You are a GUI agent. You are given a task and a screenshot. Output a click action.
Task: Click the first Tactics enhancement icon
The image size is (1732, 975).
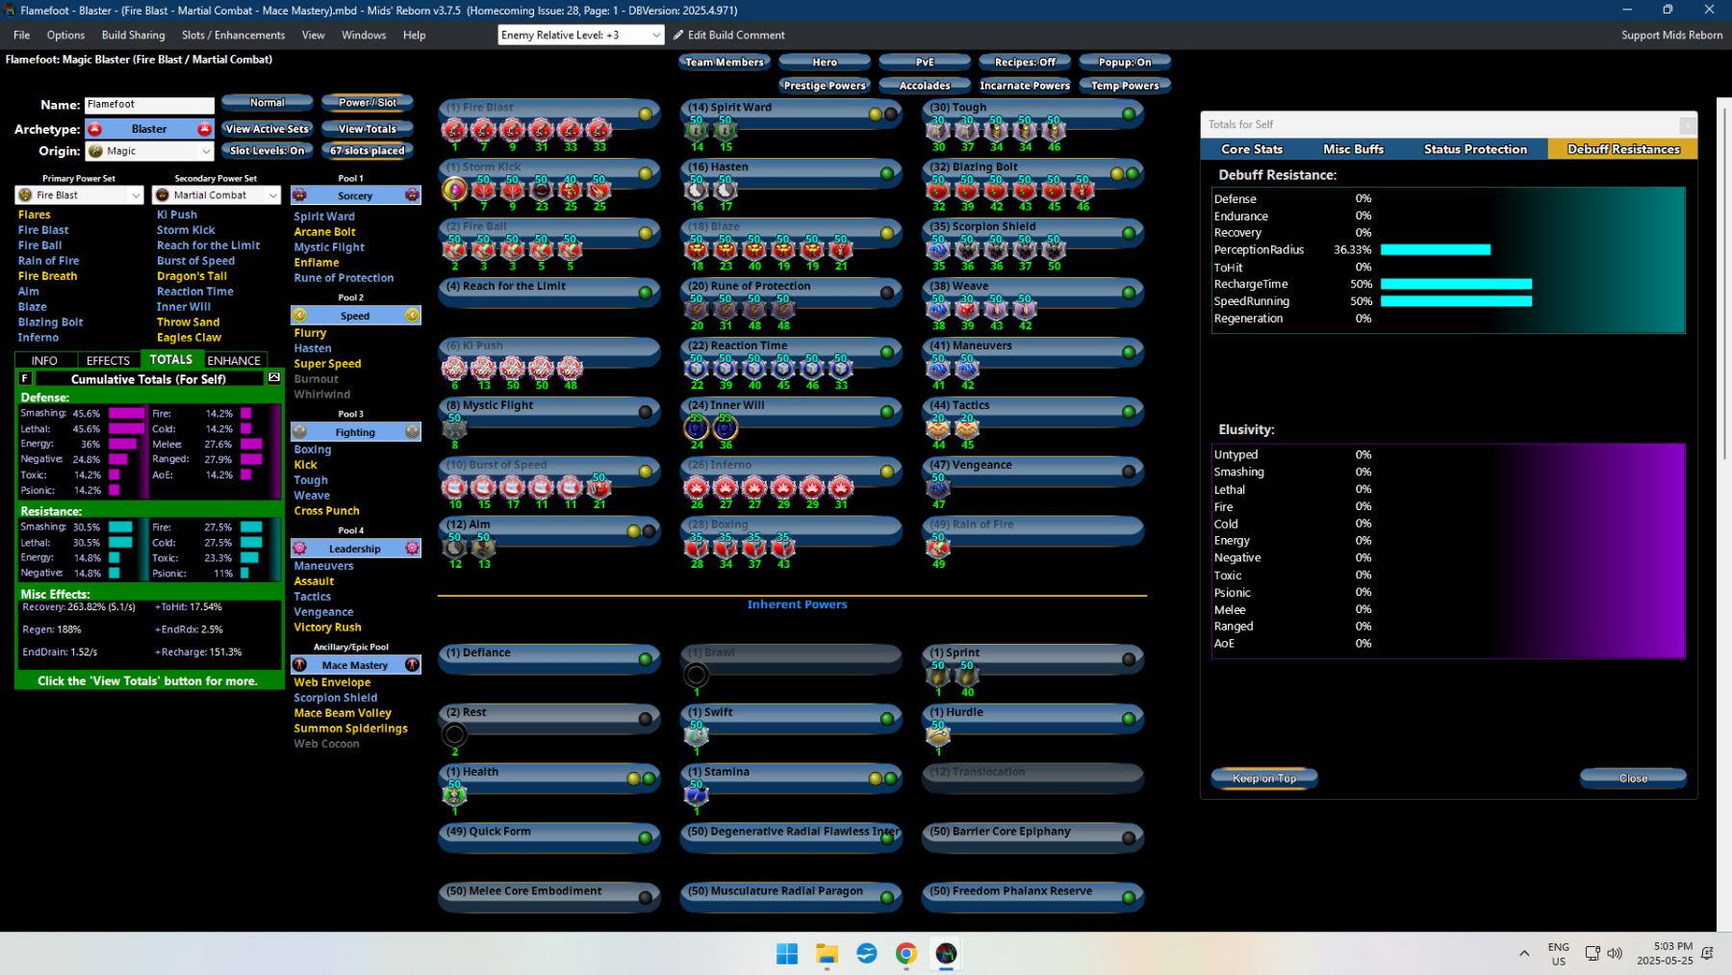[x=937, y=427]
